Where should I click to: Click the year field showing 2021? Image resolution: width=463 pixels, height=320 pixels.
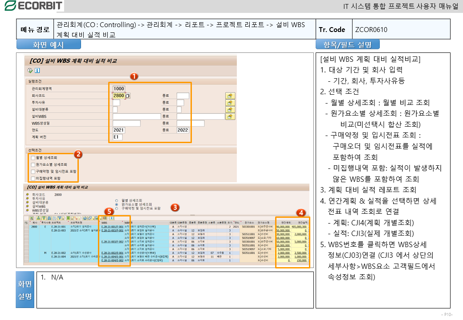click(119, 130)
